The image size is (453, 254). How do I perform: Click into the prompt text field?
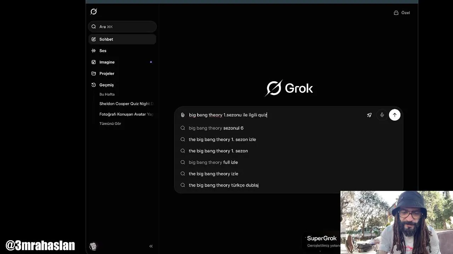click(276, 115)
